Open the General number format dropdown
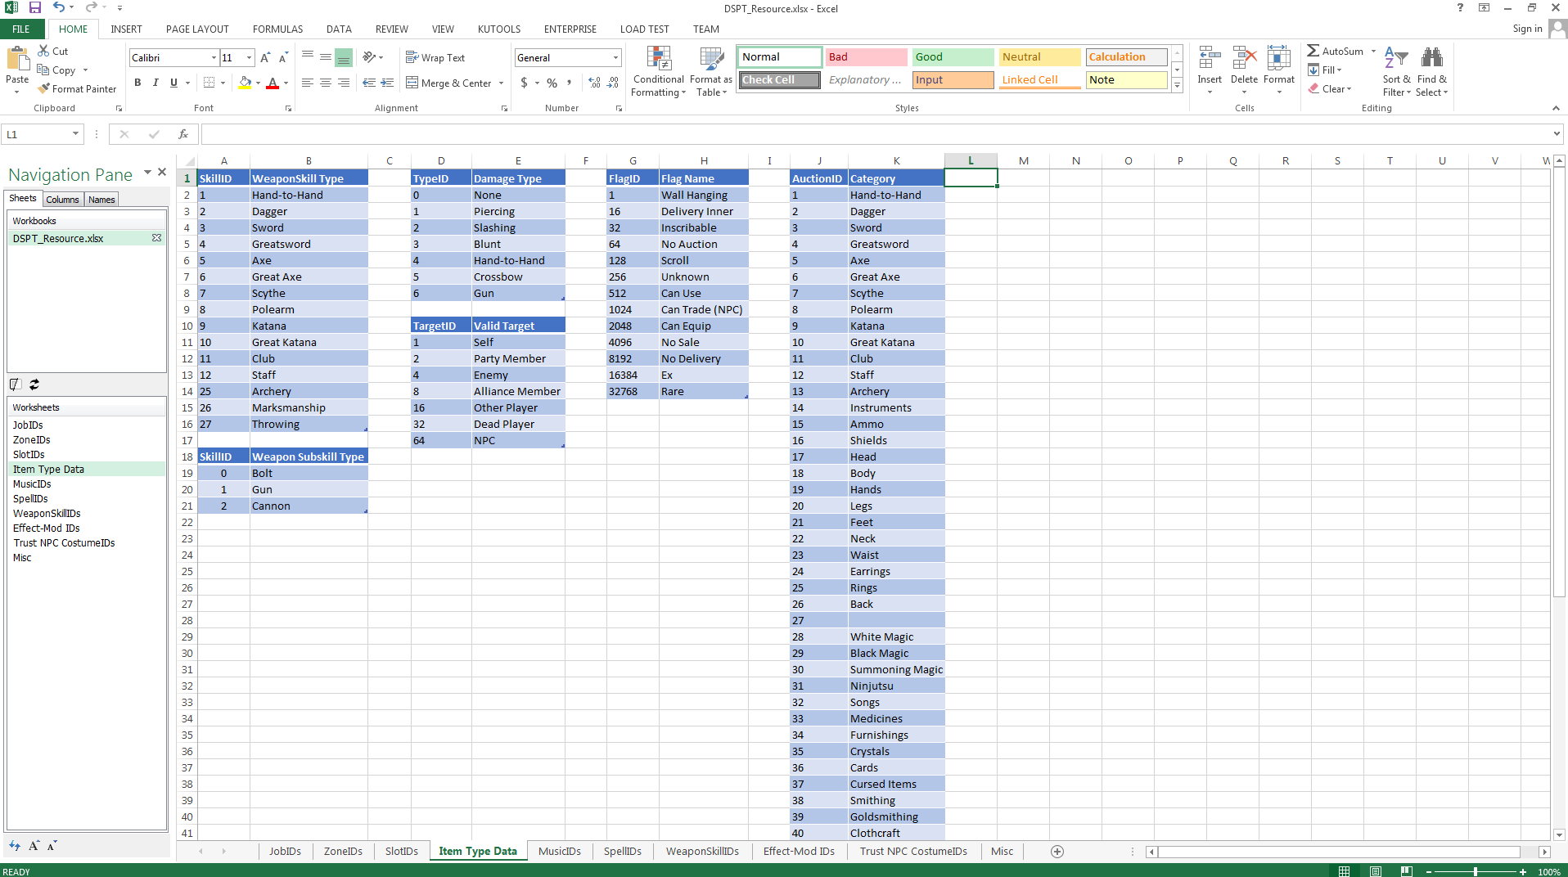 point(615,58)
